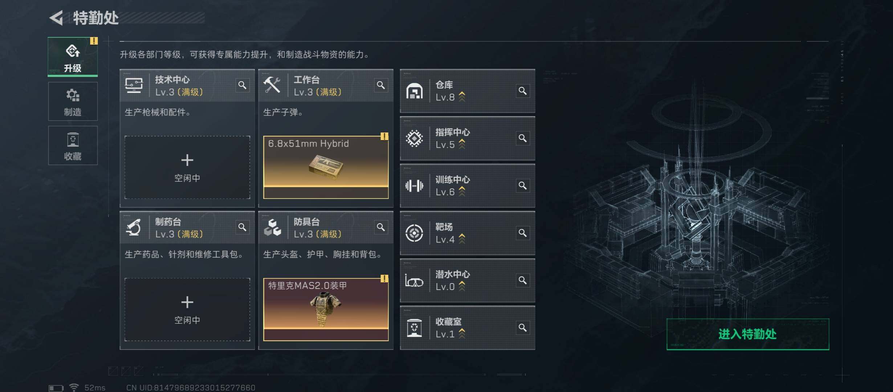Add production in 技术中心 idle slot
The image size is (893, 392).
[x=187, y=167]
